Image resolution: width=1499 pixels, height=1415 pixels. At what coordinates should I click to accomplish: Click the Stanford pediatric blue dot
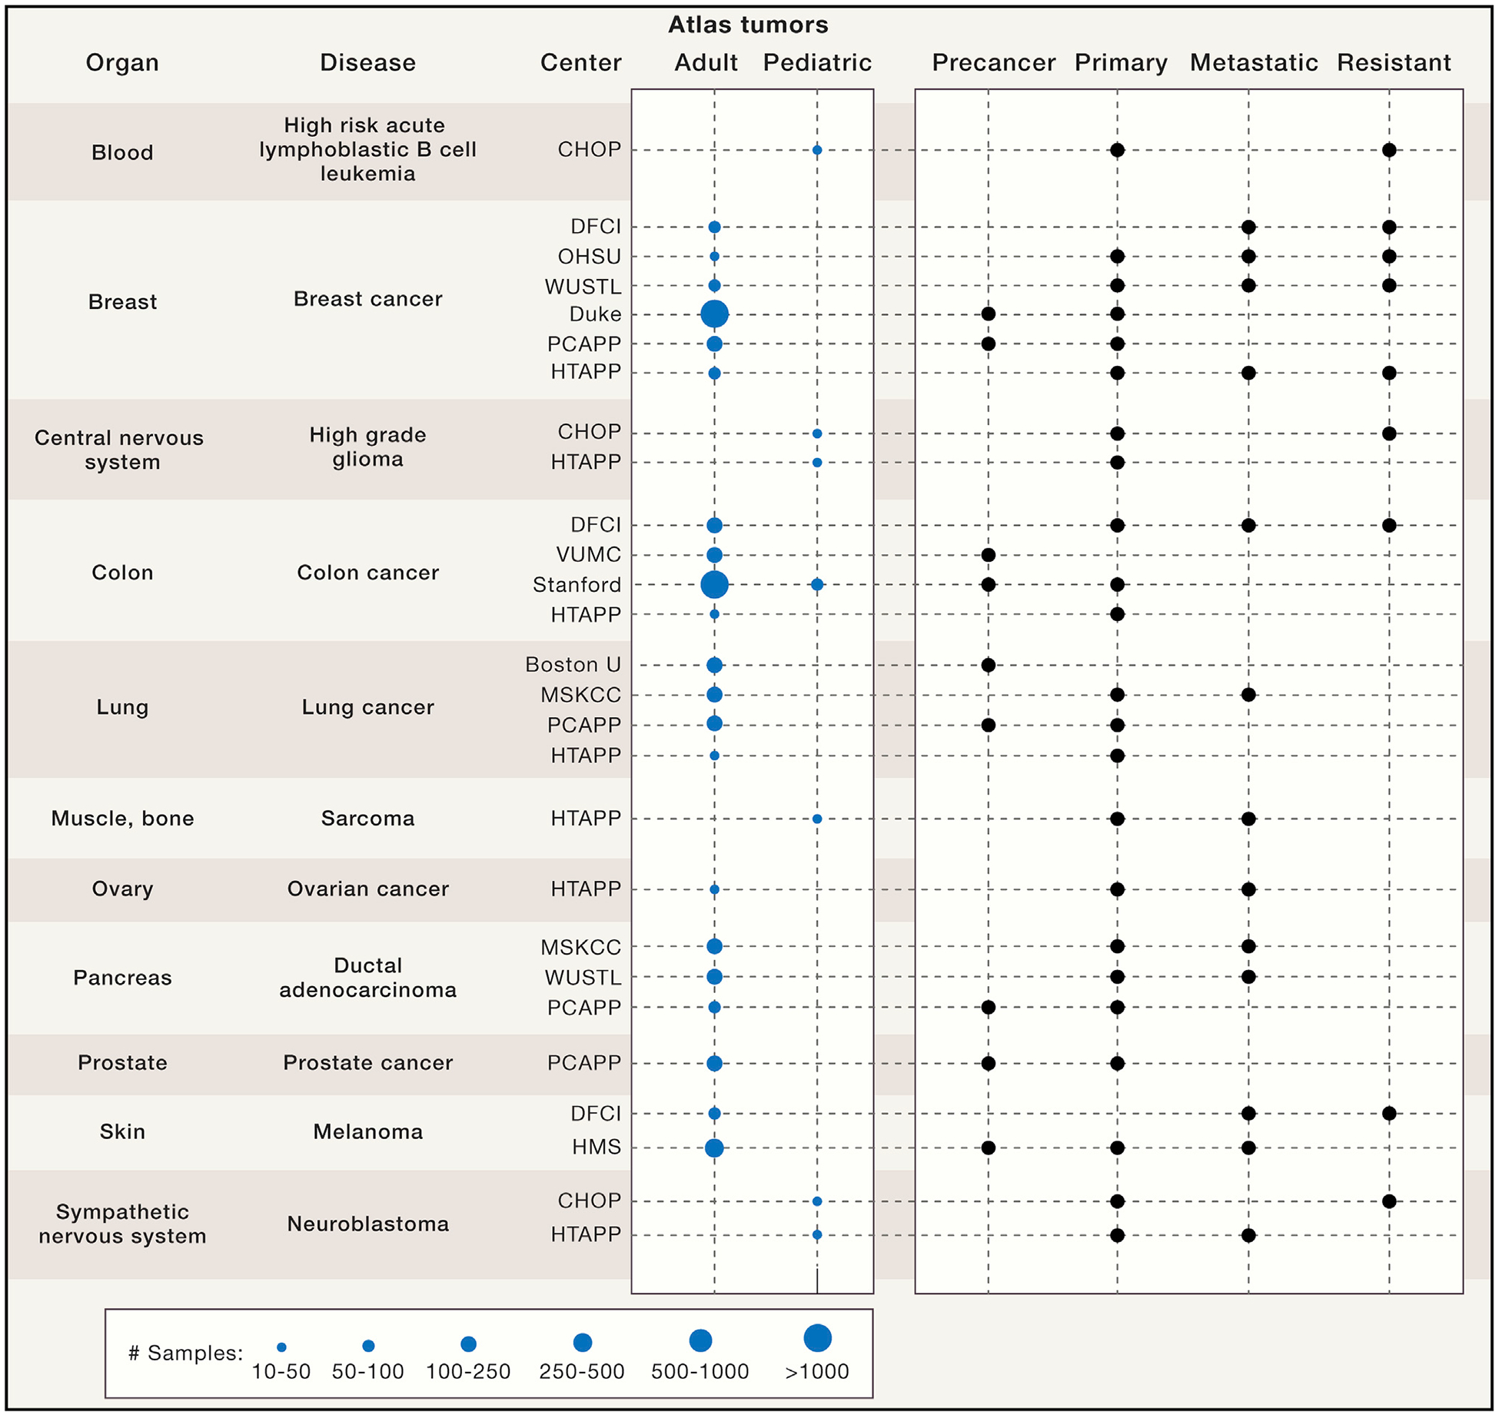coord(817,585)
